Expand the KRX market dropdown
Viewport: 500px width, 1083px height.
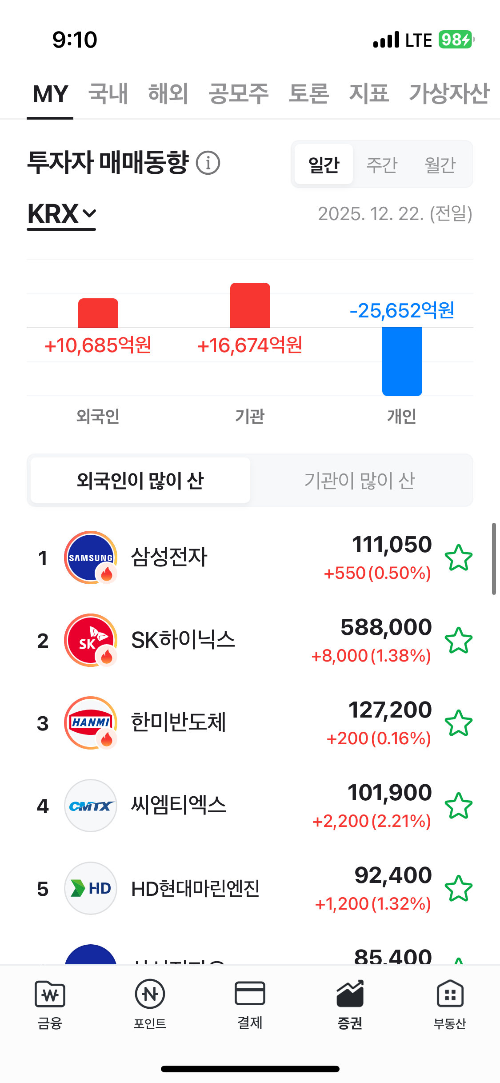62,214
